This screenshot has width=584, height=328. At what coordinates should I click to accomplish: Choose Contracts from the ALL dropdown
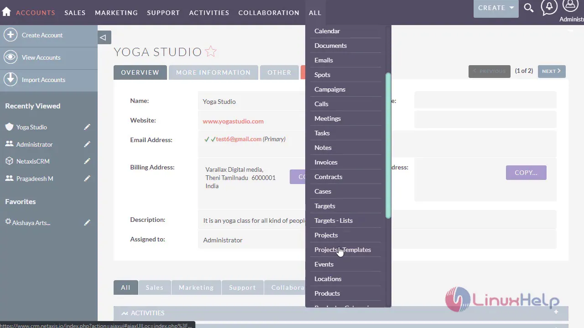tap(328, 177)
